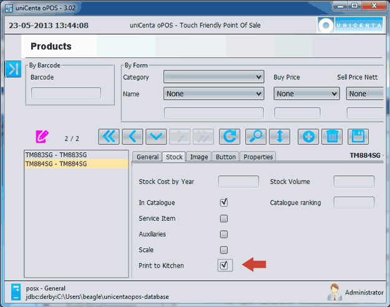Click the sort up-down arrow icon
The image size is (390, 307).
point(279,136)
